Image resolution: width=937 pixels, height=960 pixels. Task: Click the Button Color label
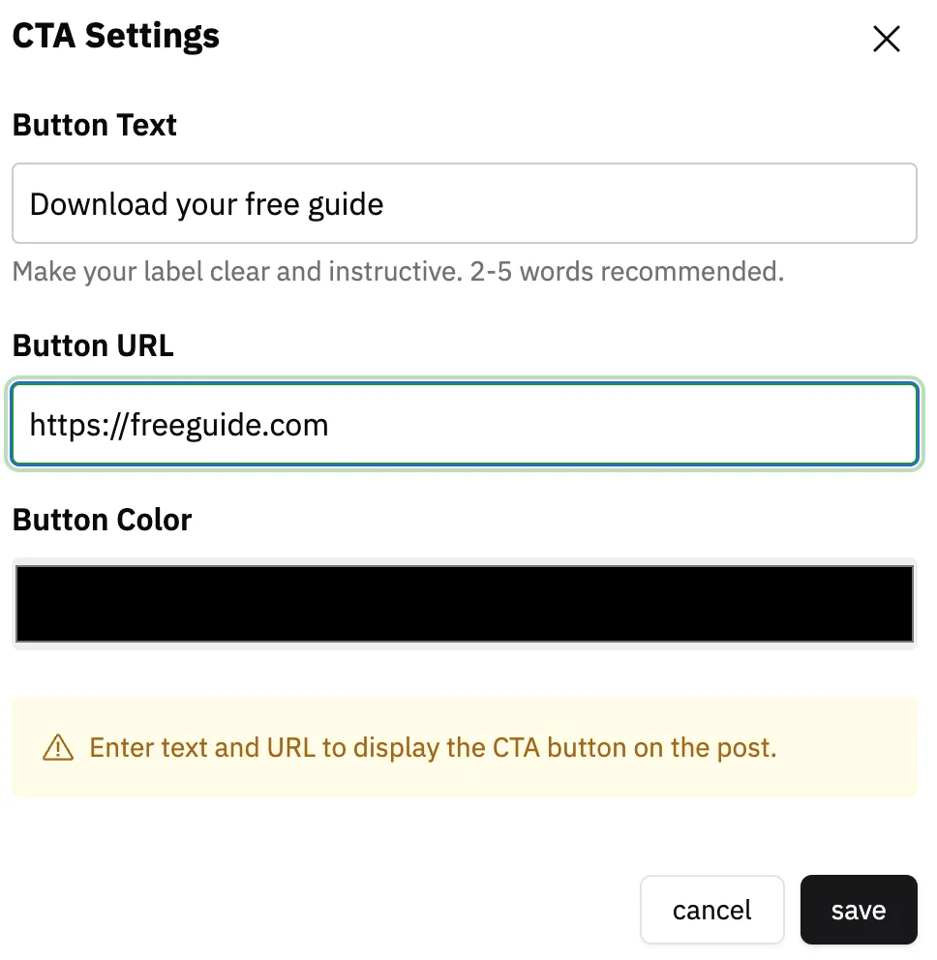click(x=102, y=519)
